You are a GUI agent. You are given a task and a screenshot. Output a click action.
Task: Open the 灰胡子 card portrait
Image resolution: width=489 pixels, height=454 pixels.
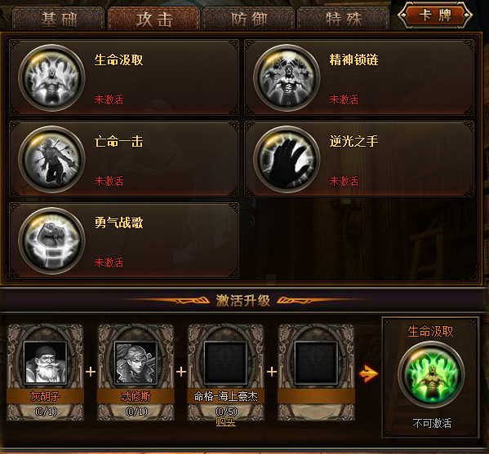click(x=46, y=362)
